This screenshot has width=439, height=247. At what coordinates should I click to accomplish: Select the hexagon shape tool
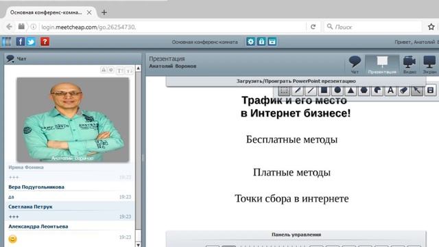[x=364, y=91]
